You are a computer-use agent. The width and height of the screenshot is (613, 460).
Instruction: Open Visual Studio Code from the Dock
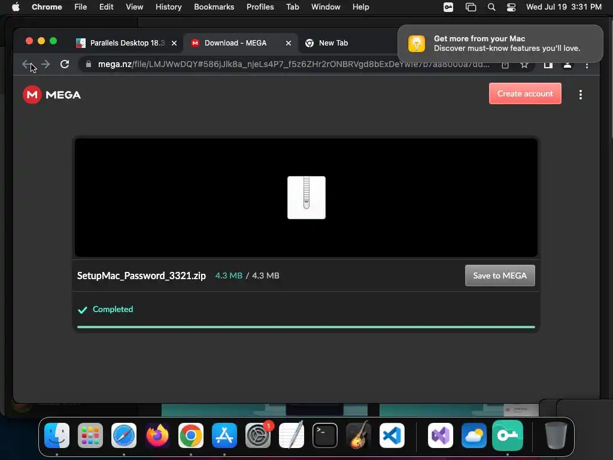pos(392,435)
